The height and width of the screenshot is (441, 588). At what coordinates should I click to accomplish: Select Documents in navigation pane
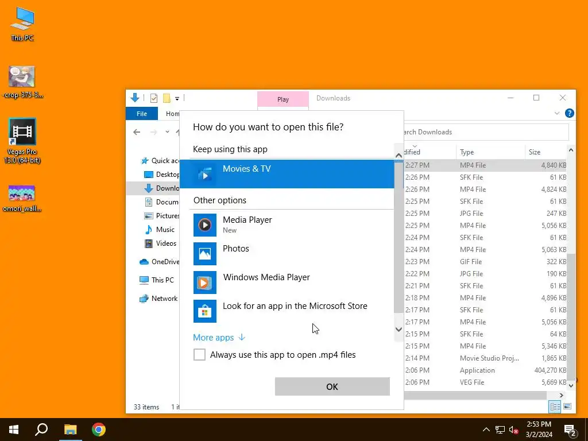tap(162, 202)
